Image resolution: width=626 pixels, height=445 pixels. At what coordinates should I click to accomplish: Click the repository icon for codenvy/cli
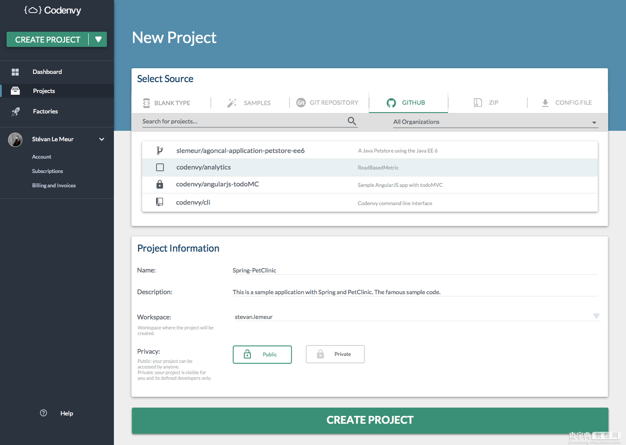(160, 202)
